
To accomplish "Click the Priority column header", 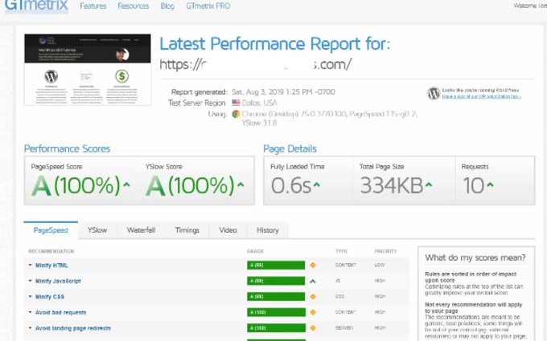I will pyautogui.click(x=386, y=251).
